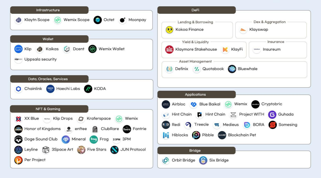Click the BORA blue icon
321x178 pixels.
[x=247, y=125]
